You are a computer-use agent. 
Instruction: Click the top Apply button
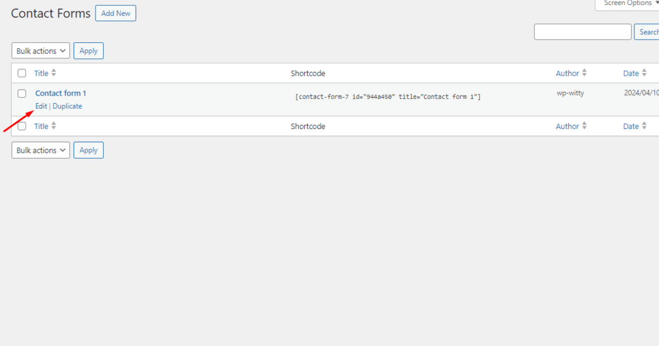[88, 51]
